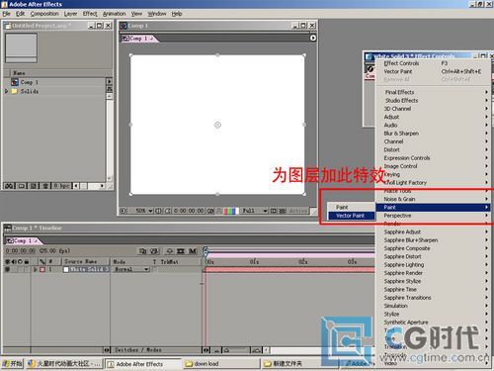This screenshot has height=371, width=494.
Task: Expand the White Solid 3 layer properties
Action: [x=36, y=269]
